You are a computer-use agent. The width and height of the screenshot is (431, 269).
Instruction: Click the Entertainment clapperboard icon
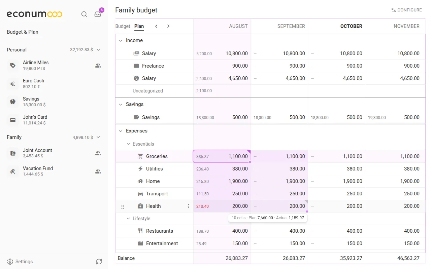pos(140,243)
